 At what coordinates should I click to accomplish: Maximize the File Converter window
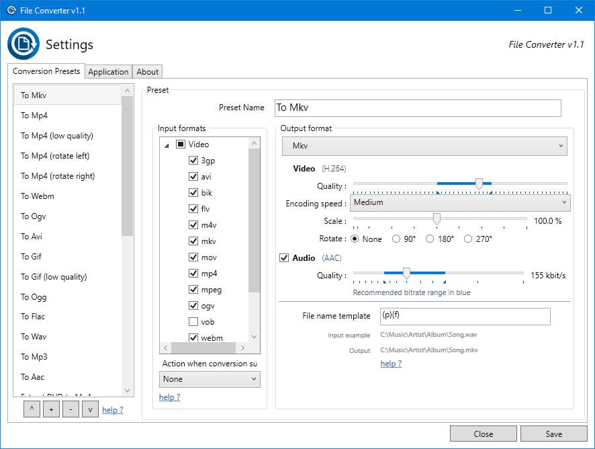548,10
